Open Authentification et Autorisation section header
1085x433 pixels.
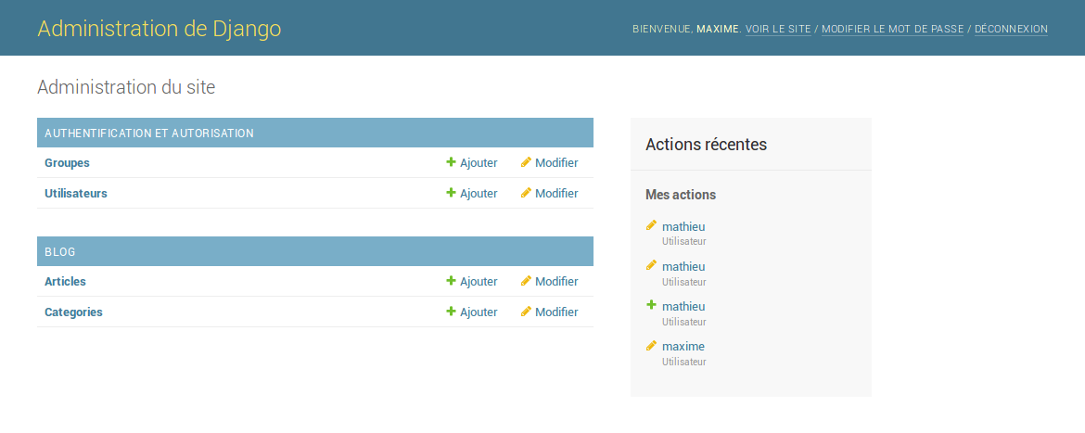tap(149, 133)
